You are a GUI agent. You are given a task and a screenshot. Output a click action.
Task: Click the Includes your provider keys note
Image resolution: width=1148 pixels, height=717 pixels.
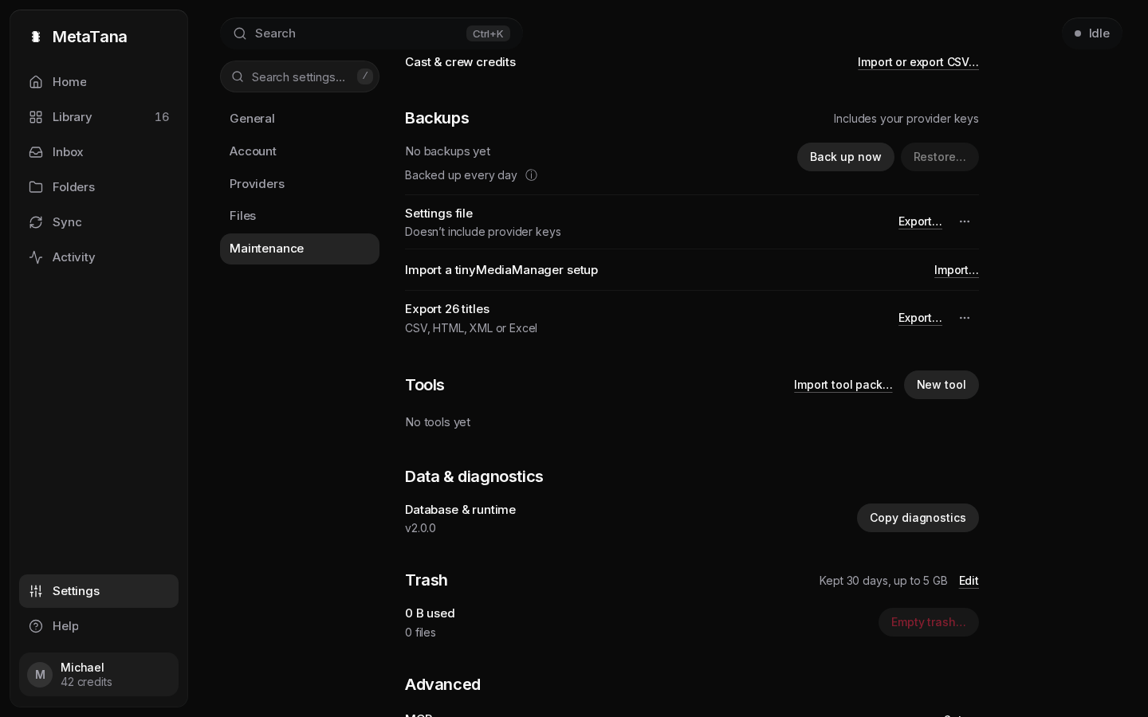pyautogui.click(x=906, y=119)
